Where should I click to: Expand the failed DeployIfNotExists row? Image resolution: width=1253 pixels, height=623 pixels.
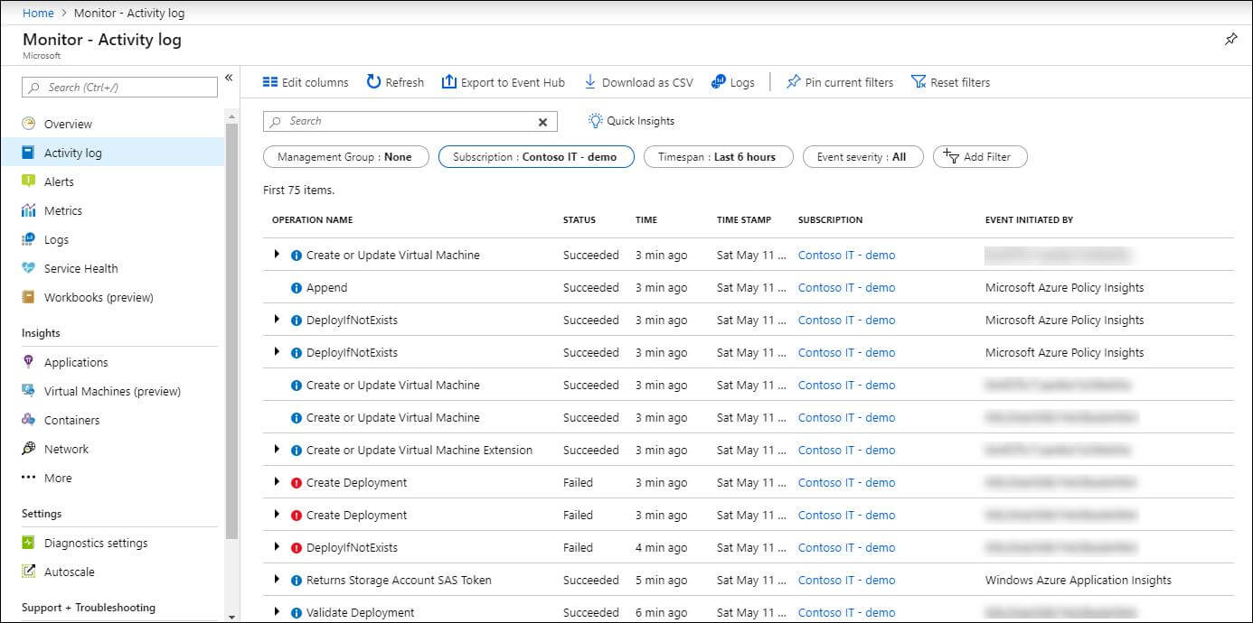point(277,547)
